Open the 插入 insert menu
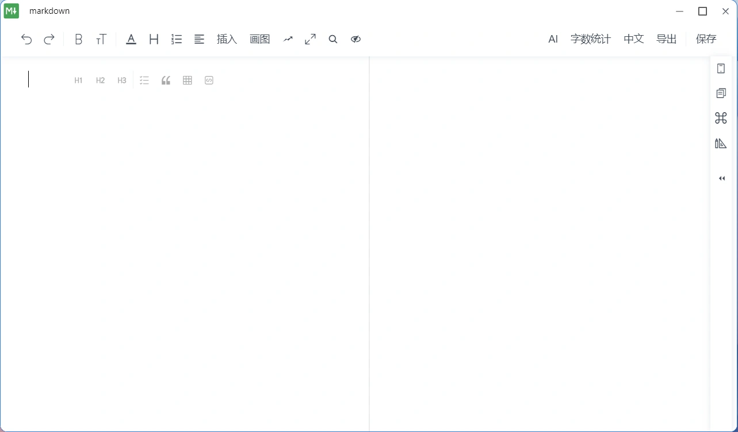 click(227, 39)
